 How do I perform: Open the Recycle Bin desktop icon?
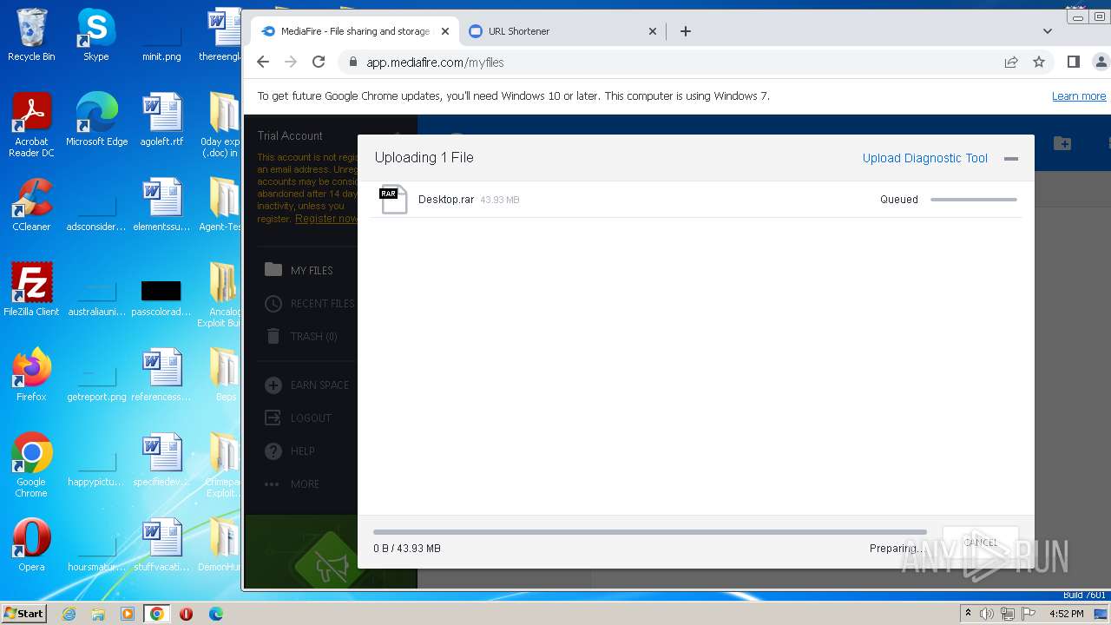click(31, 35)
